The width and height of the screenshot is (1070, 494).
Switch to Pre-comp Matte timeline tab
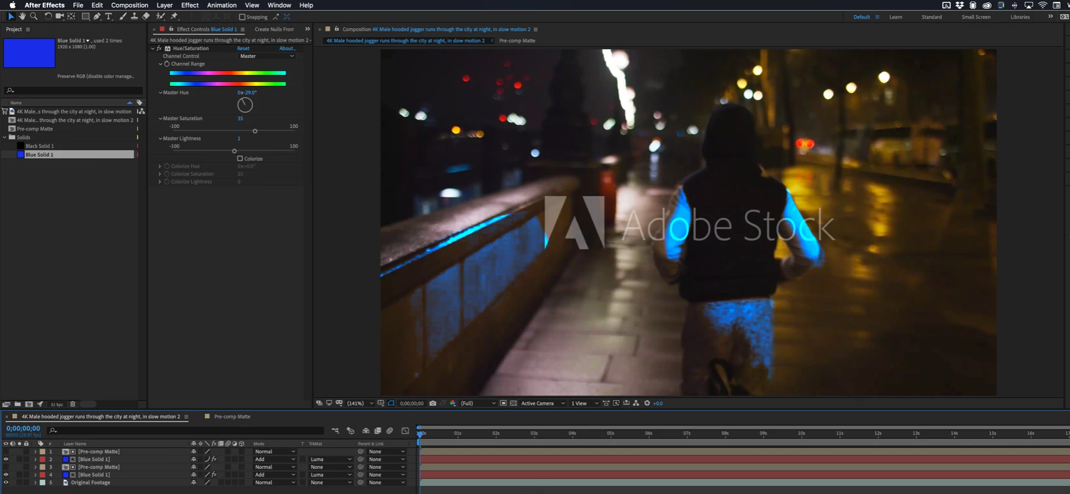(x=232, y=417)
